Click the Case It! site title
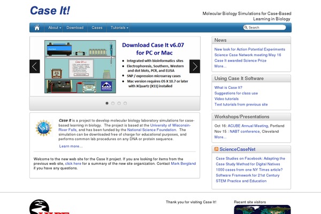Screen dimensions: 321x214 click(x=50, y=11)
